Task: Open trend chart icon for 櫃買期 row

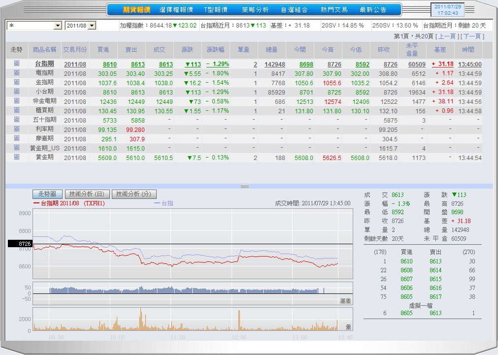Action: (x=17, y=110)
